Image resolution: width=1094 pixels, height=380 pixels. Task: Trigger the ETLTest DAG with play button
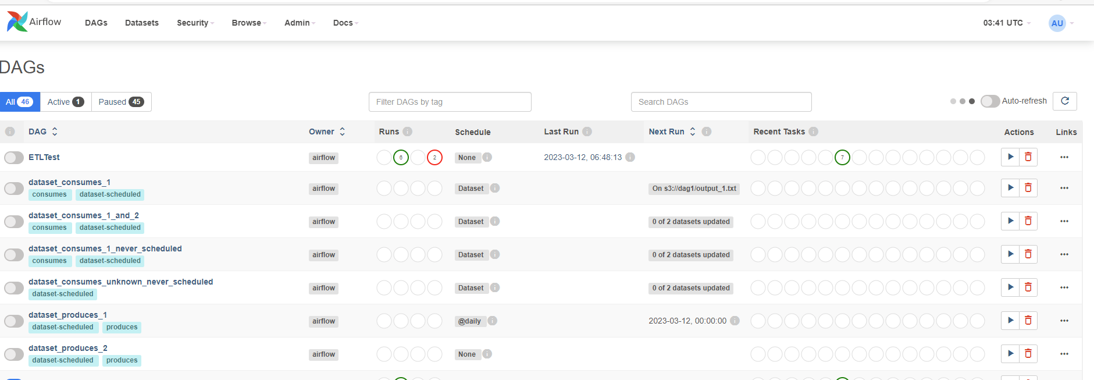point(1010,157)
